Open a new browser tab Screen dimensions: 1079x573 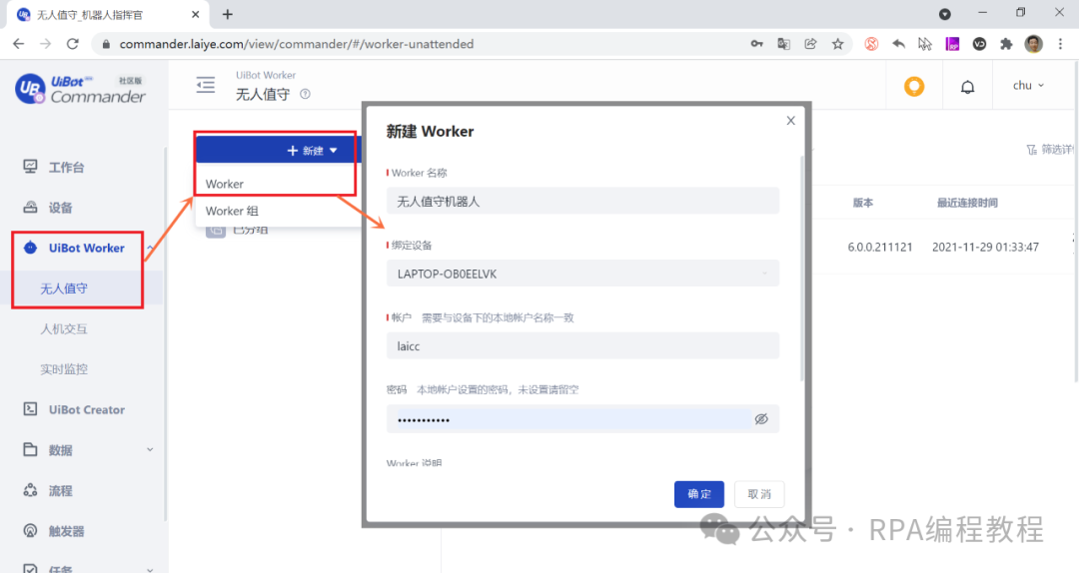click(x=227, y=14)
